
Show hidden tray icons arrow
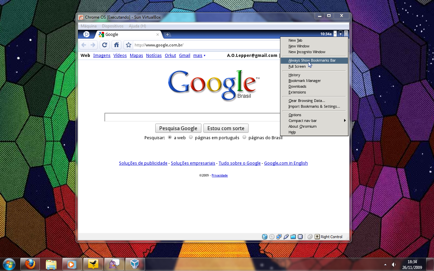385,264
